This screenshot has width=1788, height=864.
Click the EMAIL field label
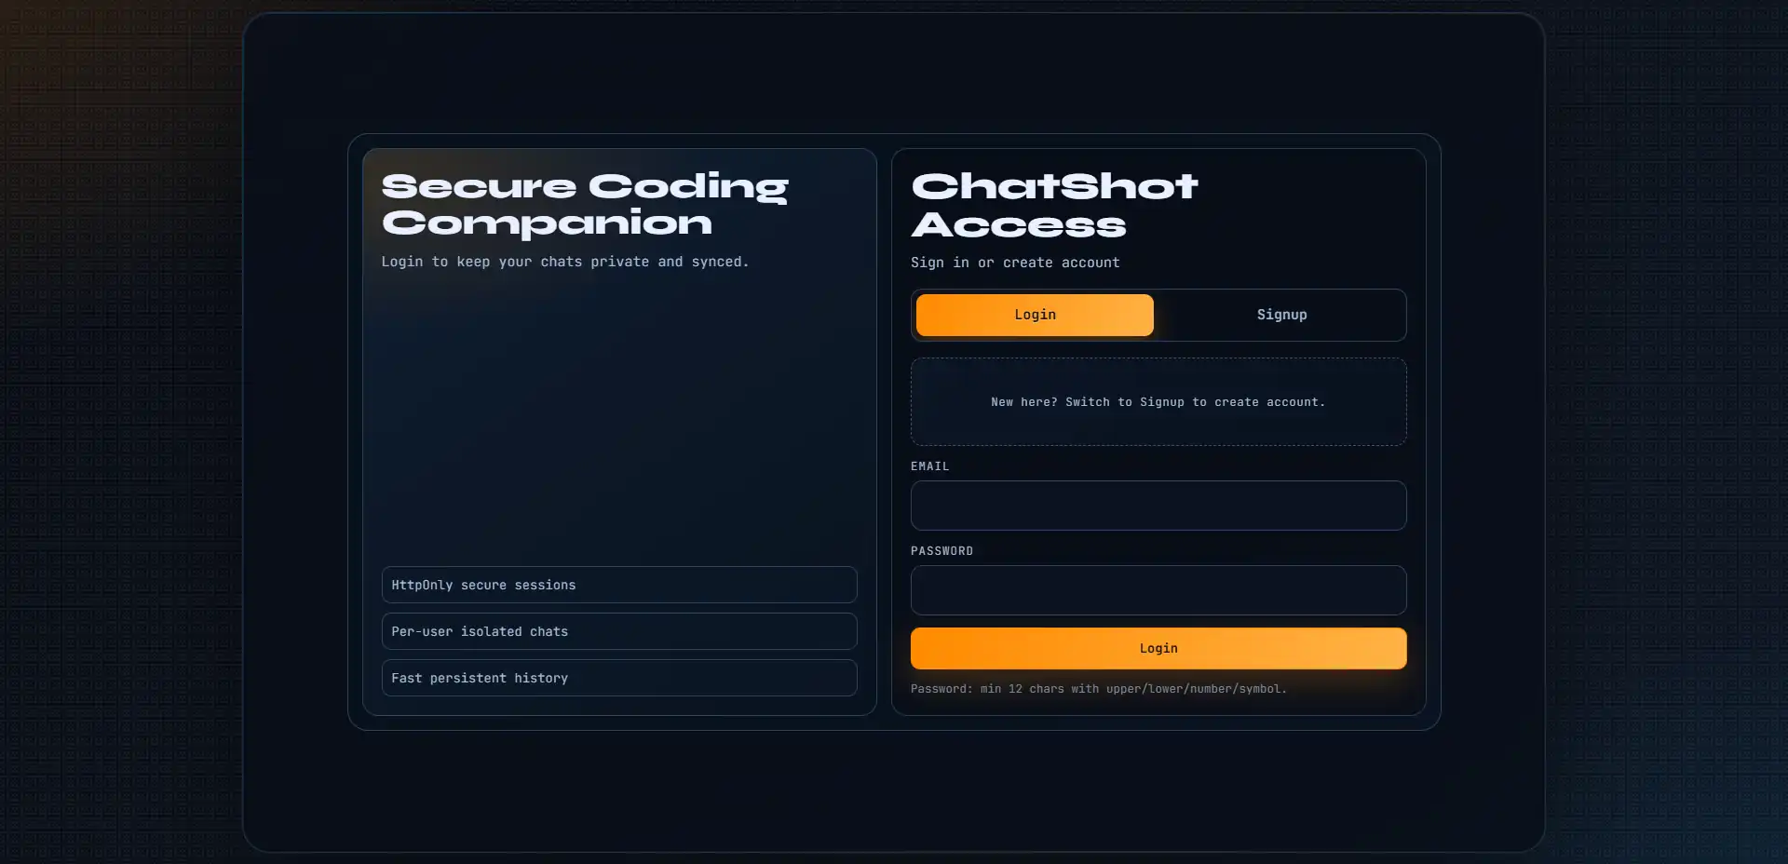[x=929, y=466]
